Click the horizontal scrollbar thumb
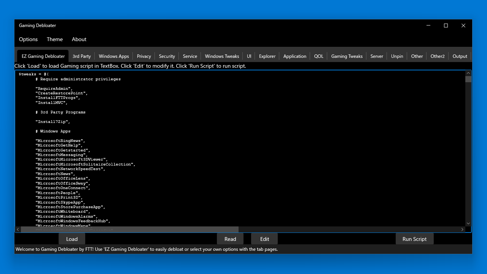The height and width of the screenshot is (274, 487). (130, 229)
